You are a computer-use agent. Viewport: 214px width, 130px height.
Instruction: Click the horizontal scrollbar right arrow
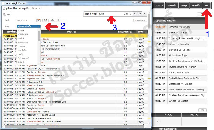coord(146,127)
